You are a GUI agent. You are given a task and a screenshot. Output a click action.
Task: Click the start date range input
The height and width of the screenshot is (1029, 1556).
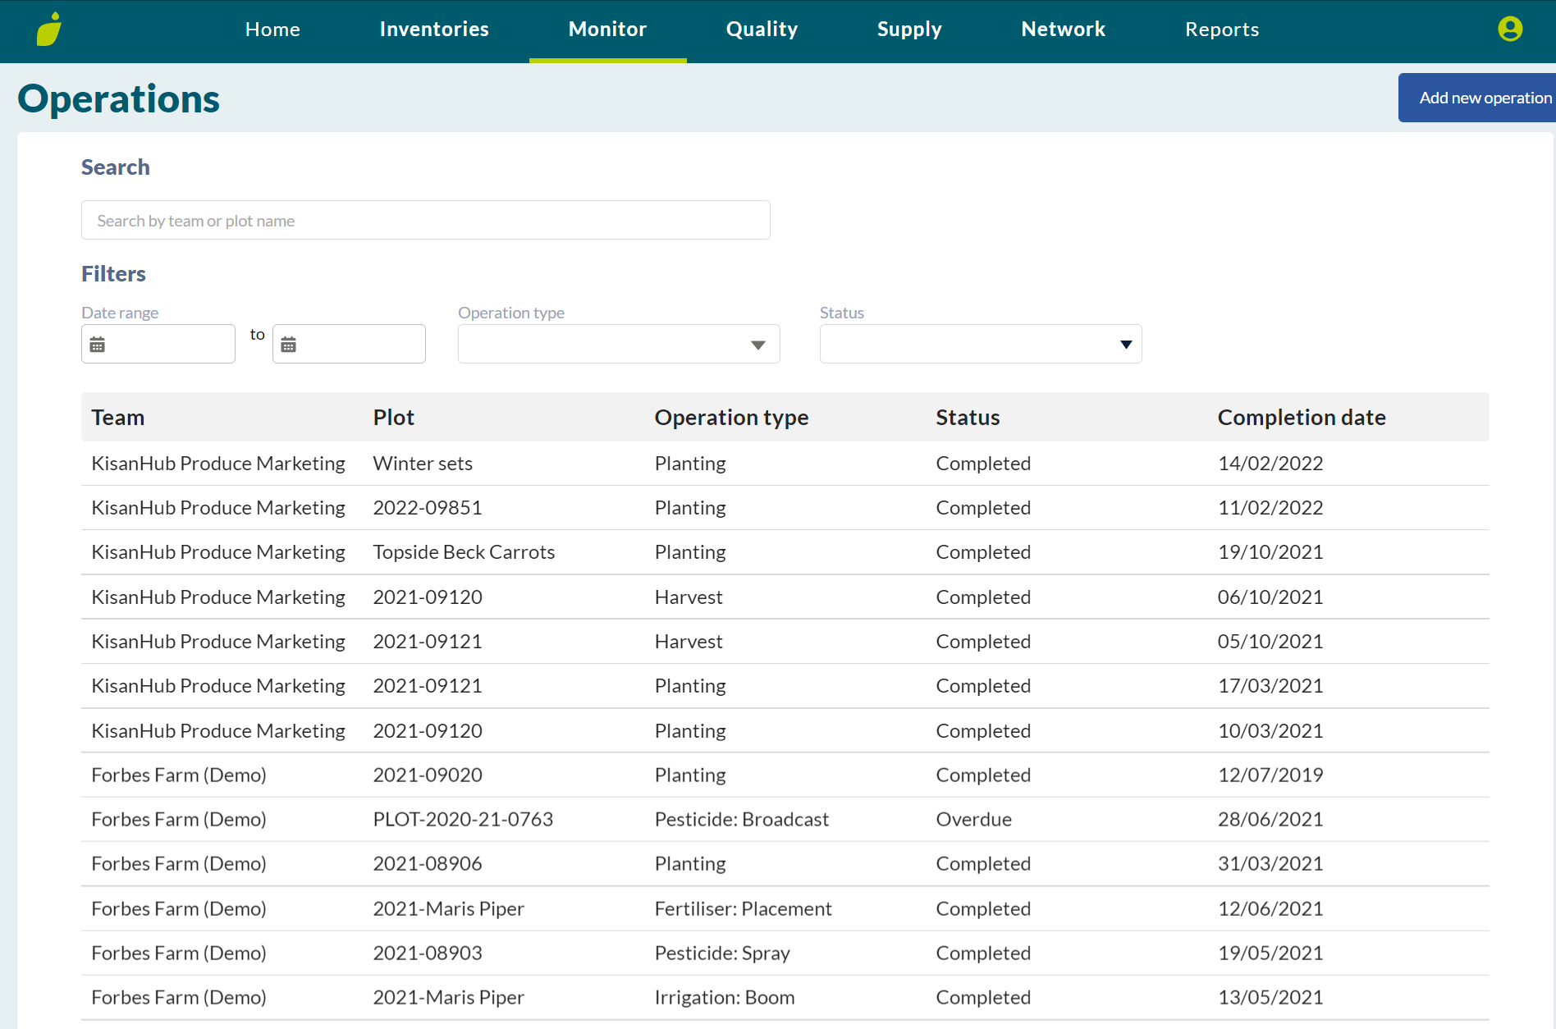point(158,344)
